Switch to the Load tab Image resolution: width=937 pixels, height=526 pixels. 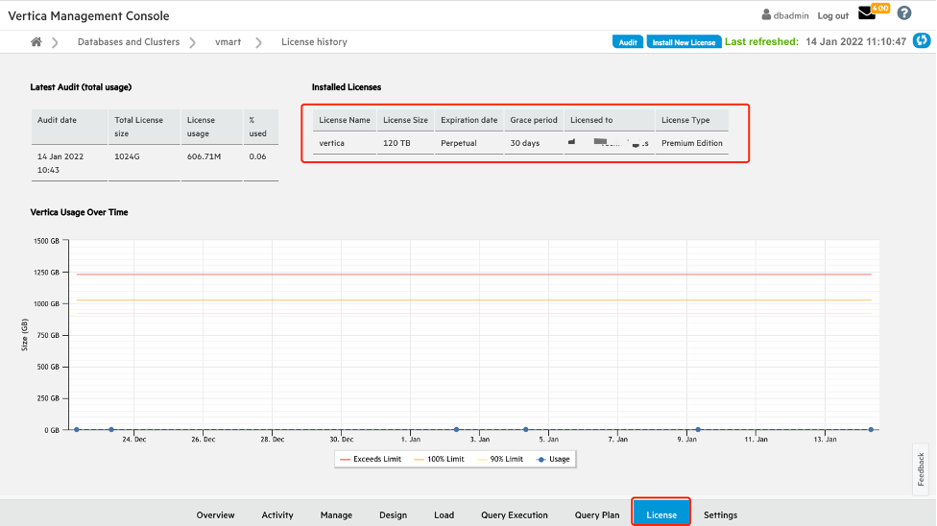click(444, 514)
